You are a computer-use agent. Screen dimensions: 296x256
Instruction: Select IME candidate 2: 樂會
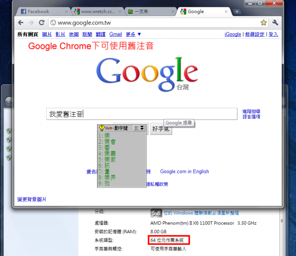(x=107, y=141)
